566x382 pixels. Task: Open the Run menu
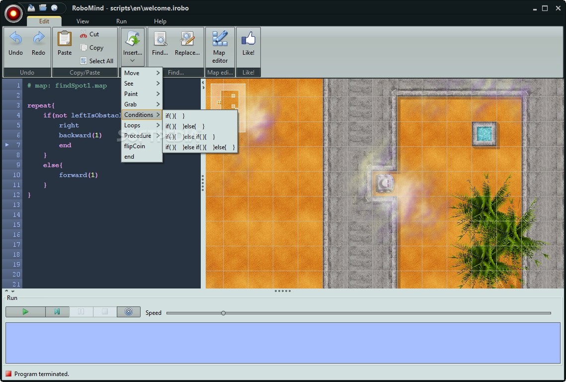(121, 21)
